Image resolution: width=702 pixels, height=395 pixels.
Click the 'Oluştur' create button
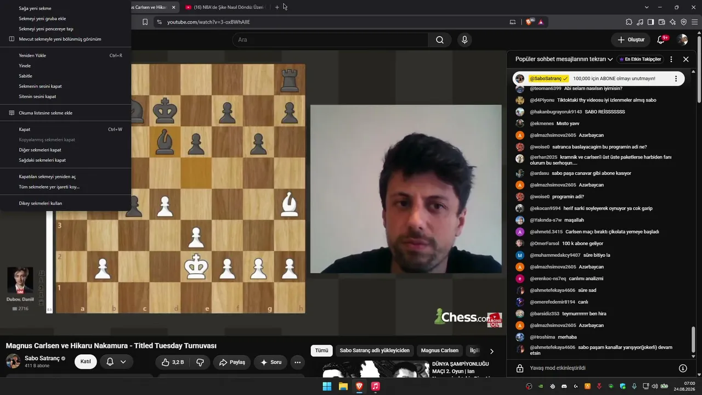point(631,39)
